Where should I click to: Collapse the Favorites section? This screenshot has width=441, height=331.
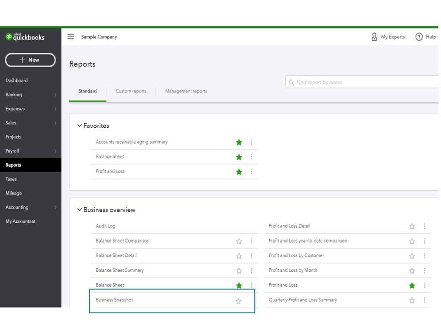pos(79,126)
